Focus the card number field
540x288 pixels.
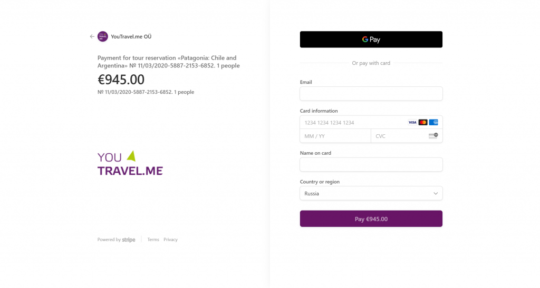[371, 122]
